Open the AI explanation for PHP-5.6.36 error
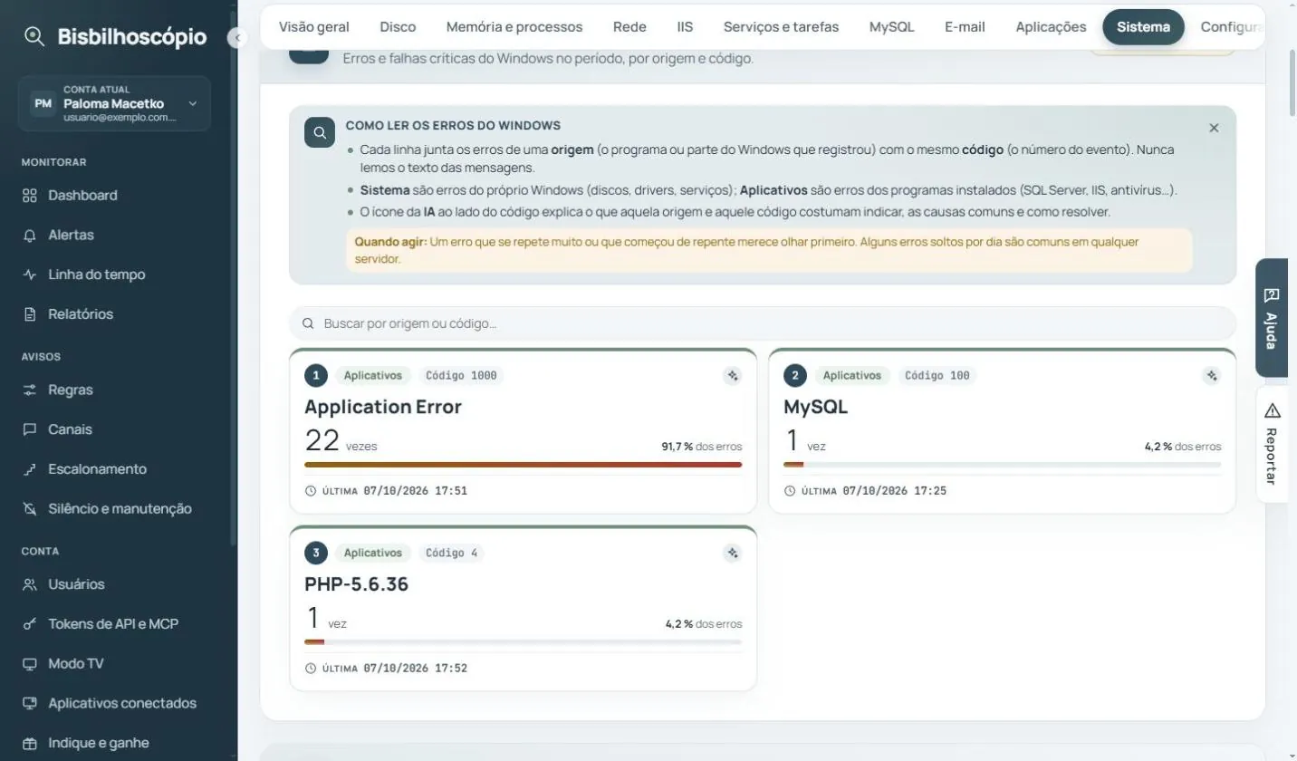The width and height of the screenshot is (1297, 761). [x=733, y=553]
